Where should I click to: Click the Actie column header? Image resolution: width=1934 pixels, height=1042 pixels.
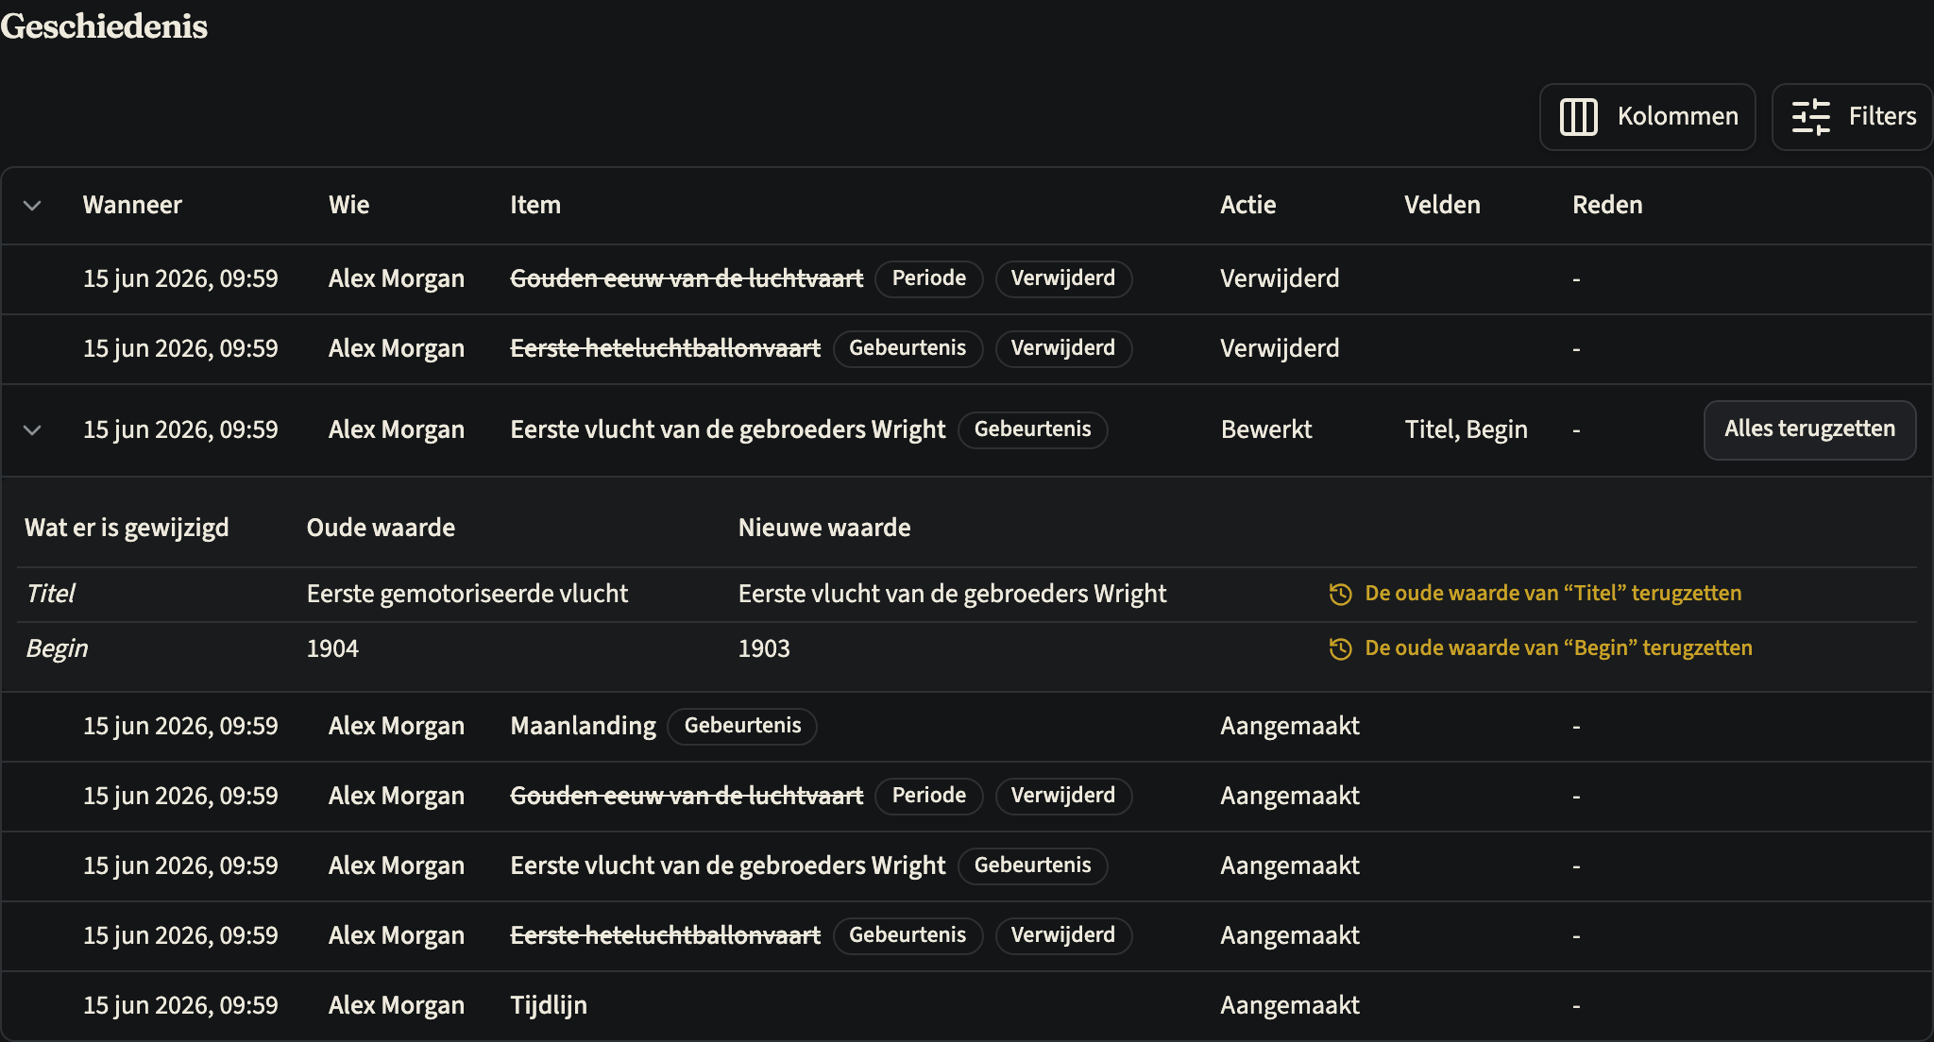pos(1247,205)
